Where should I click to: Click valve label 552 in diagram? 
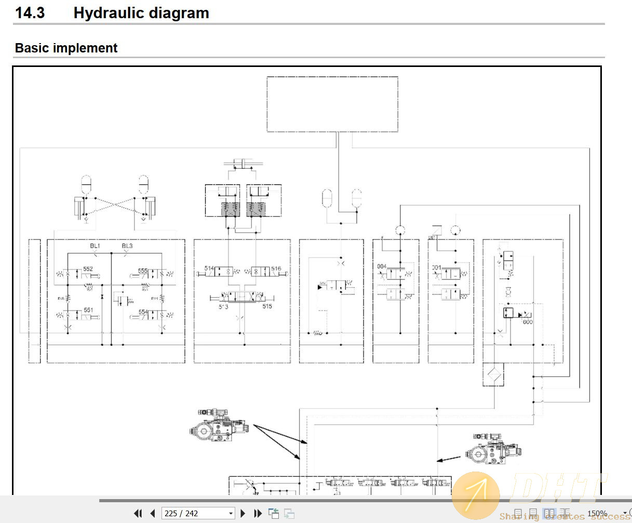tap(88, 269)
